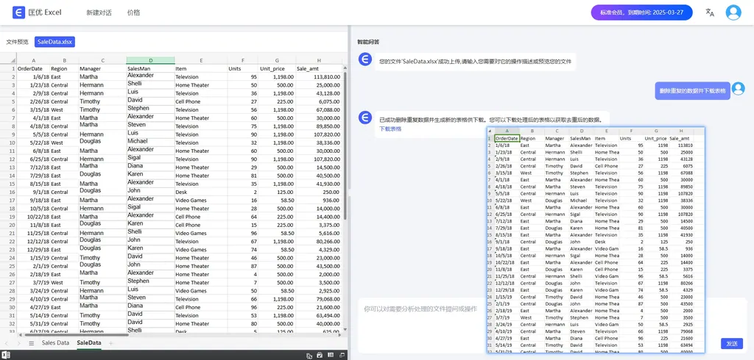Viewport: 754px width, 360px height.
Task: Open the language translation switcher
Action: pos(710,12)
